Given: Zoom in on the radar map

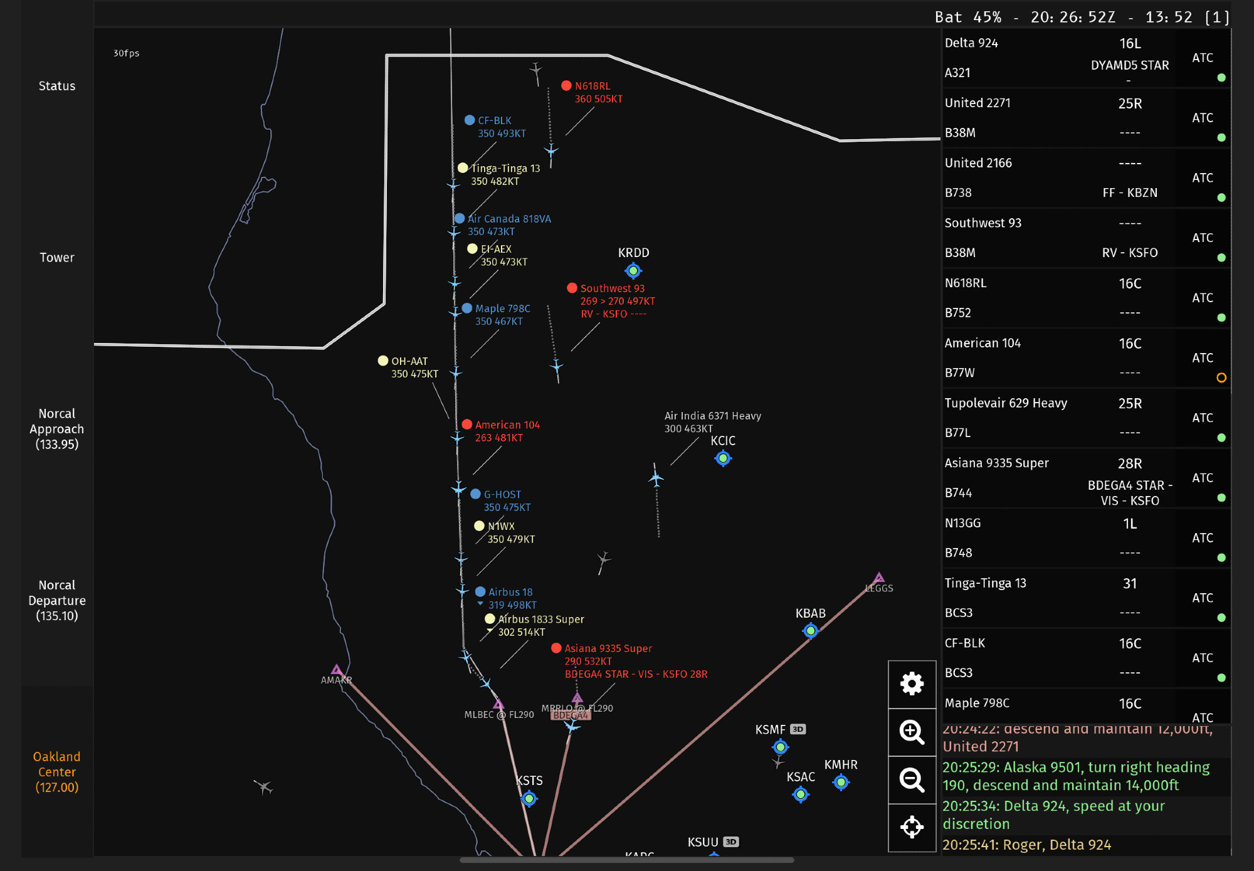Looking at the screenshot, I should [x=912, y=732].
